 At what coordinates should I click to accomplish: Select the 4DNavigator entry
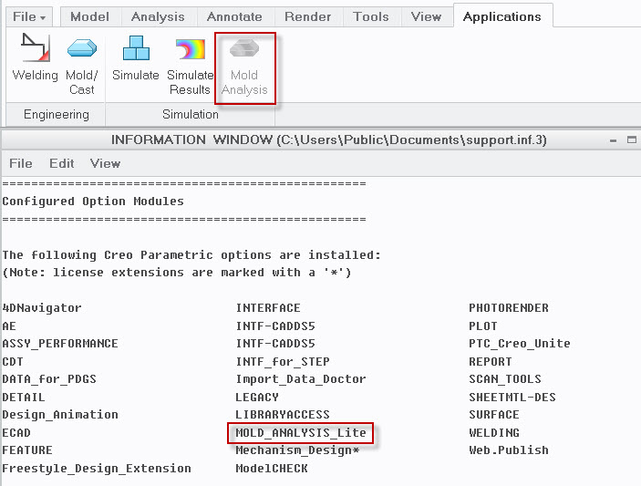click(42, 308)
